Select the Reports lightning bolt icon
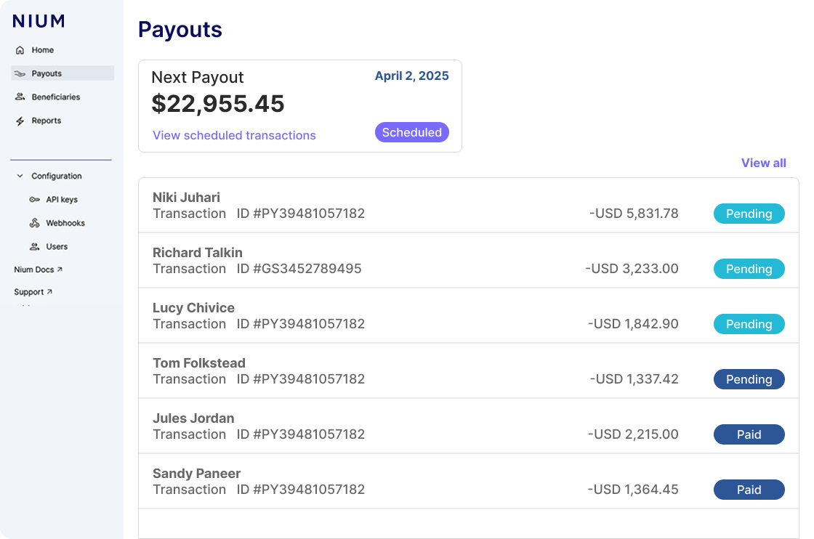 (x=20, y=121)
